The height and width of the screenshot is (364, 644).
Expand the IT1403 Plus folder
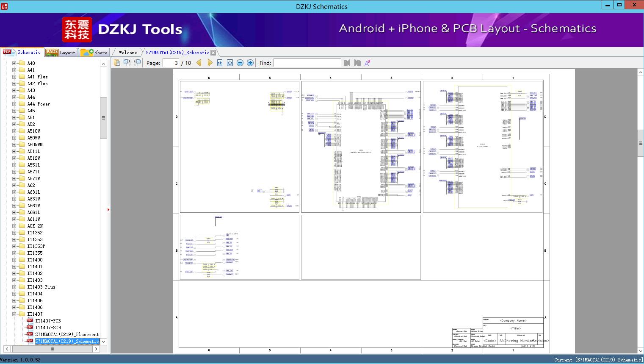[14, 287]
